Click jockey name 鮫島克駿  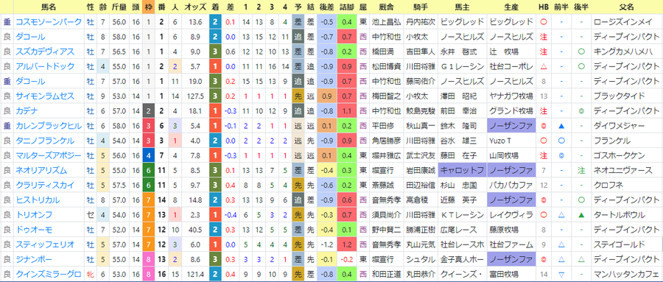[421, 110]
